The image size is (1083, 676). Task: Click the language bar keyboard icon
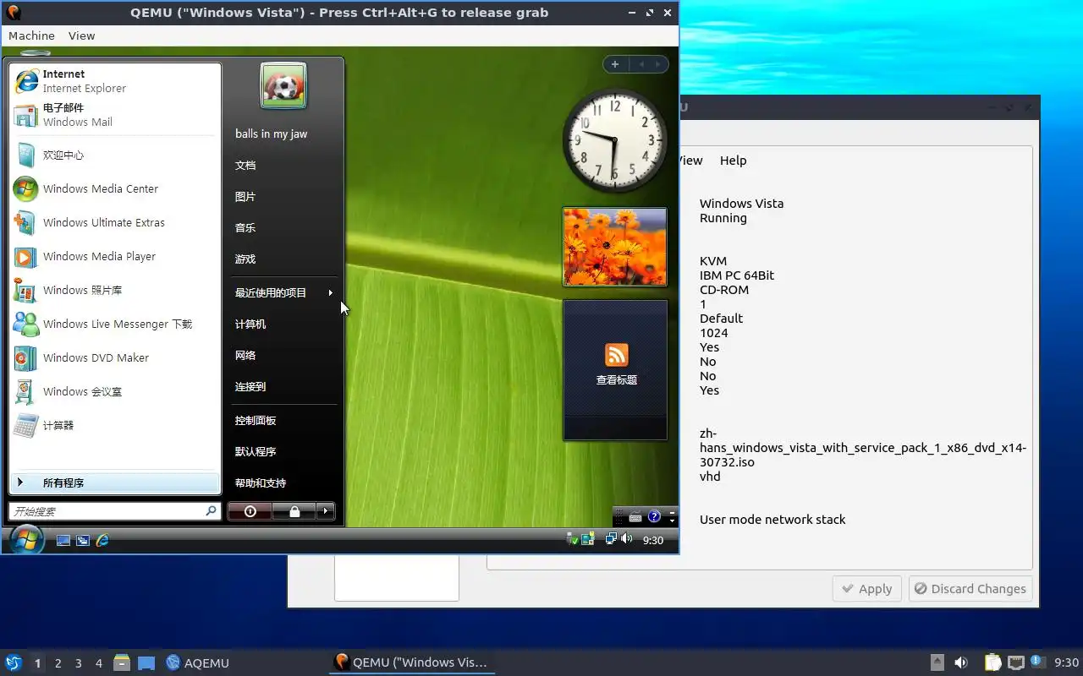(635, 517)
